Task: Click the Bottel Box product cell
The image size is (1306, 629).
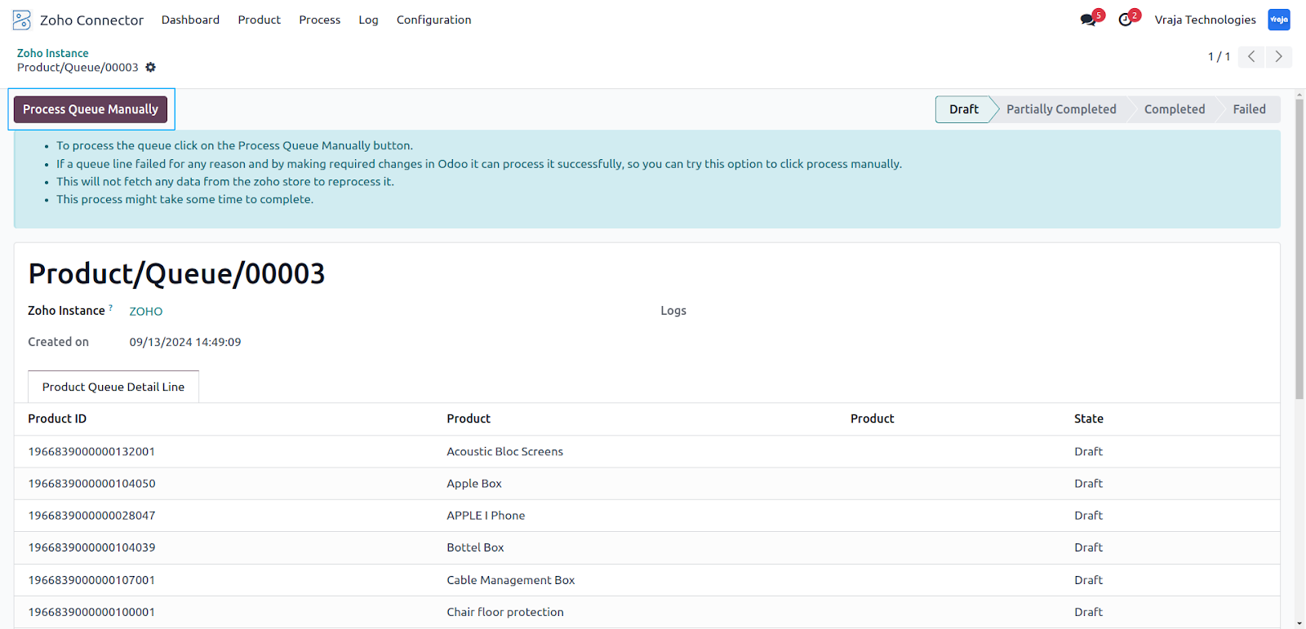Action: 475,547
